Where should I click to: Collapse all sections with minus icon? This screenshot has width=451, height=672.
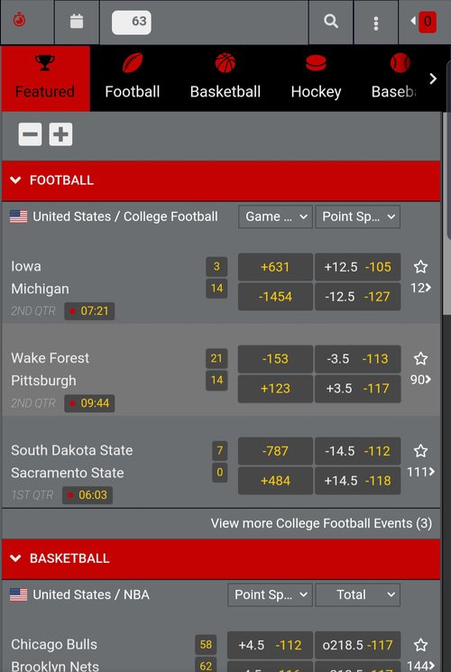pyautogui.click(x=30, y=134)
